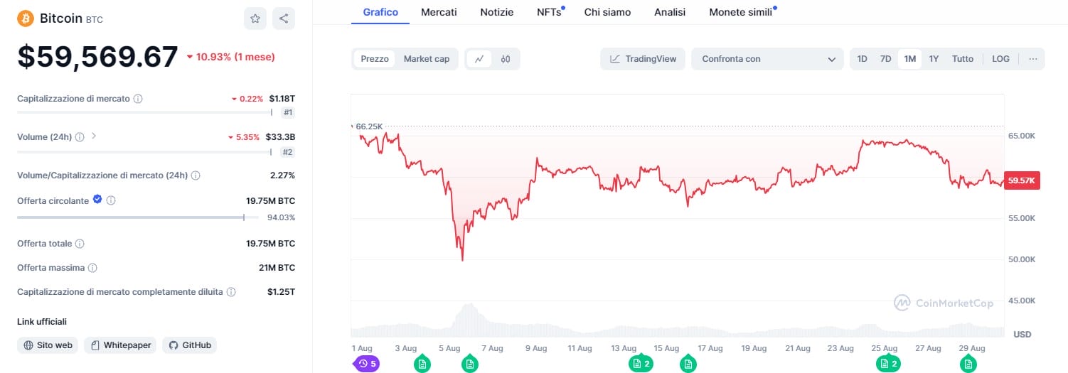
Task: Toggle LOG scale on chart
Action: point(1000,59)
